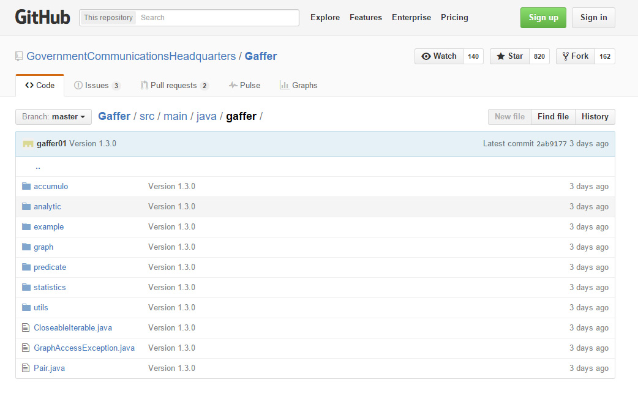Click the Pair.java file icon

(26, 368)
